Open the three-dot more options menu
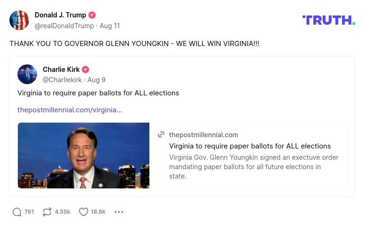365x226 pixels. click(119, 212)
